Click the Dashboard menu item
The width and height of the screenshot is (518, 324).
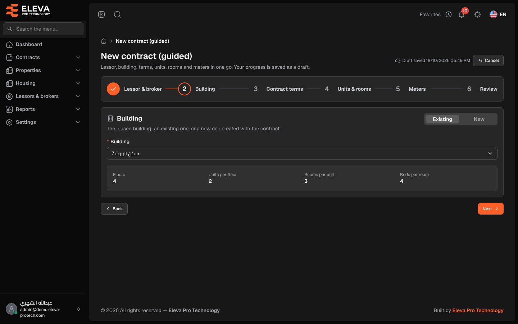click(43, 45)
